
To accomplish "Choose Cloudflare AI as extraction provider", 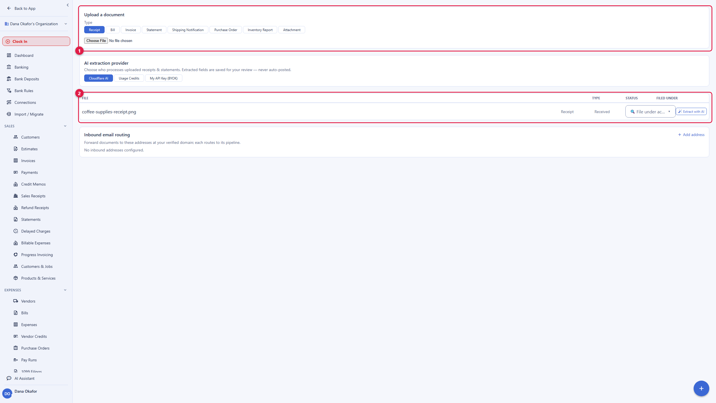I will click(98, 78).
